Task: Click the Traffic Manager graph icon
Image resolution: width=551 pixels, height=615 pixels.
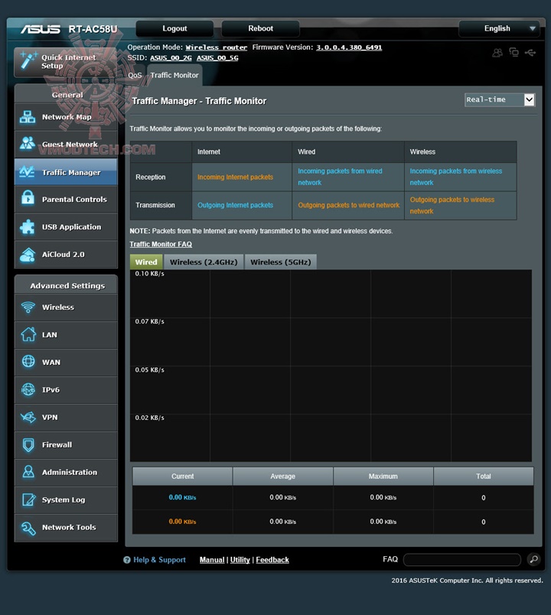Action: tap(27, 172)
